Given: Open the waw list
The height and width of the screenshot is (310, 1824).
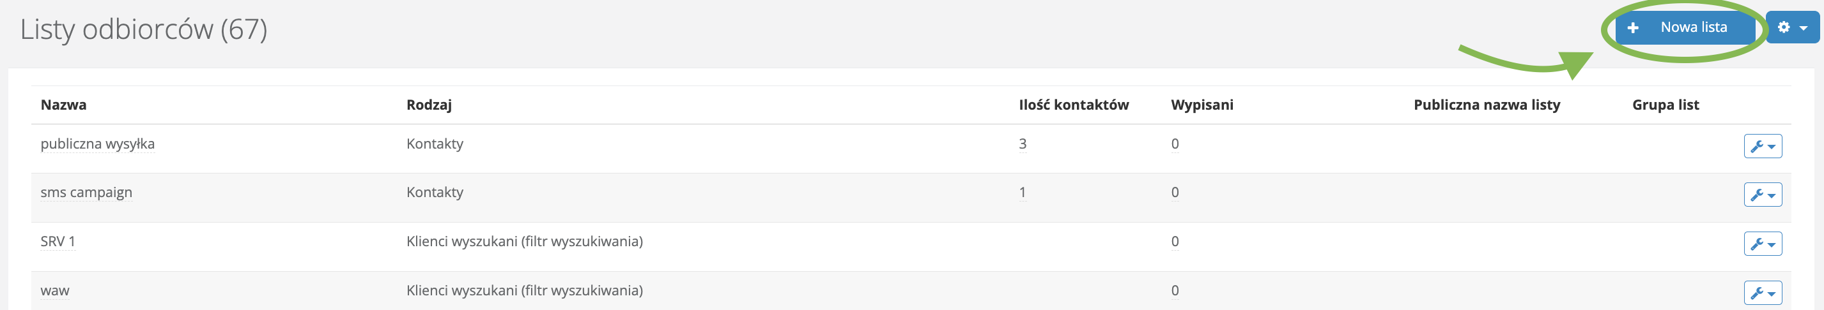Looking at the screenshot, I should tap(54, 291).
